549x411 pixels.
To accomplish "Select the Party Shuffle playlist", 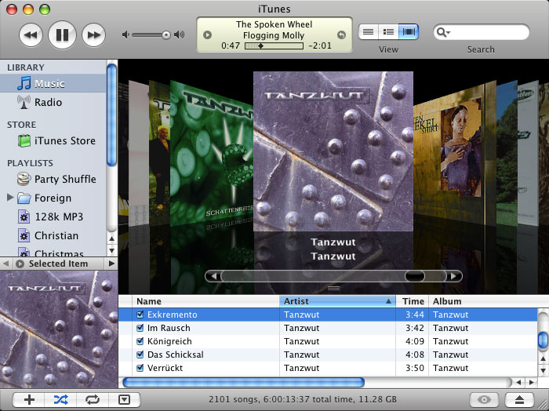I will point(53,180).
